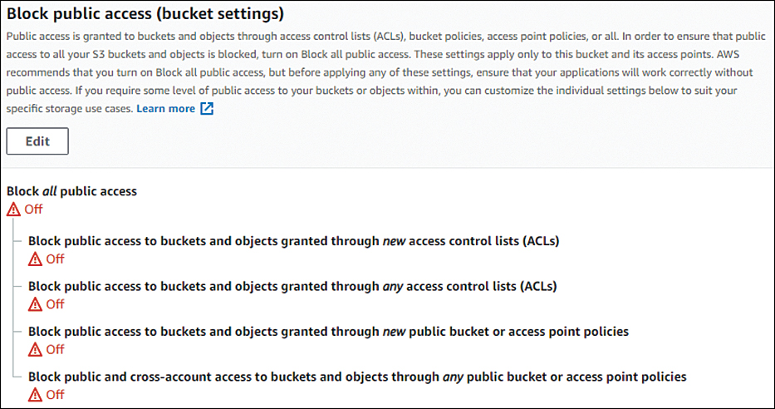This screenshot has height=409, width=775.
Task: Click the Block public access (bucket settings) heading
Action: click(x=145, y=14)
